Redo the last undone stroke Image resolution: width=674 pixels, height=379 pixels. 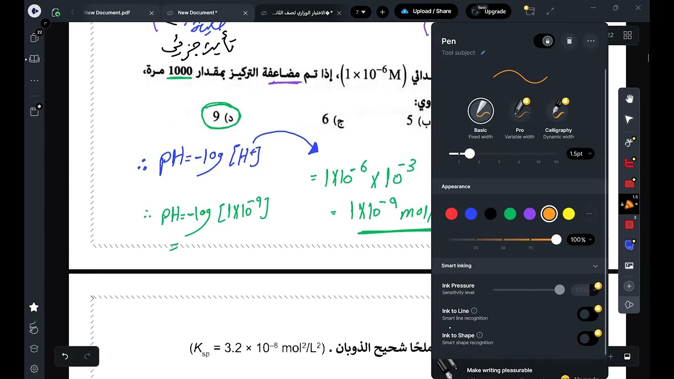tap(87, 356)
